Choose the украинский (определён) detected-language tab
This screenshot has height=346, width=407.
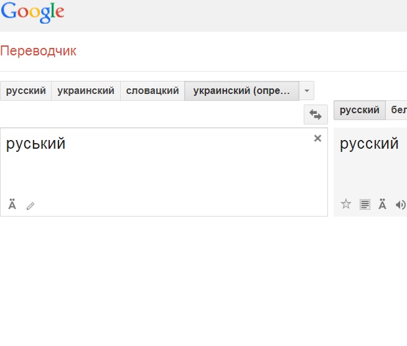click(x=241, y=91)
